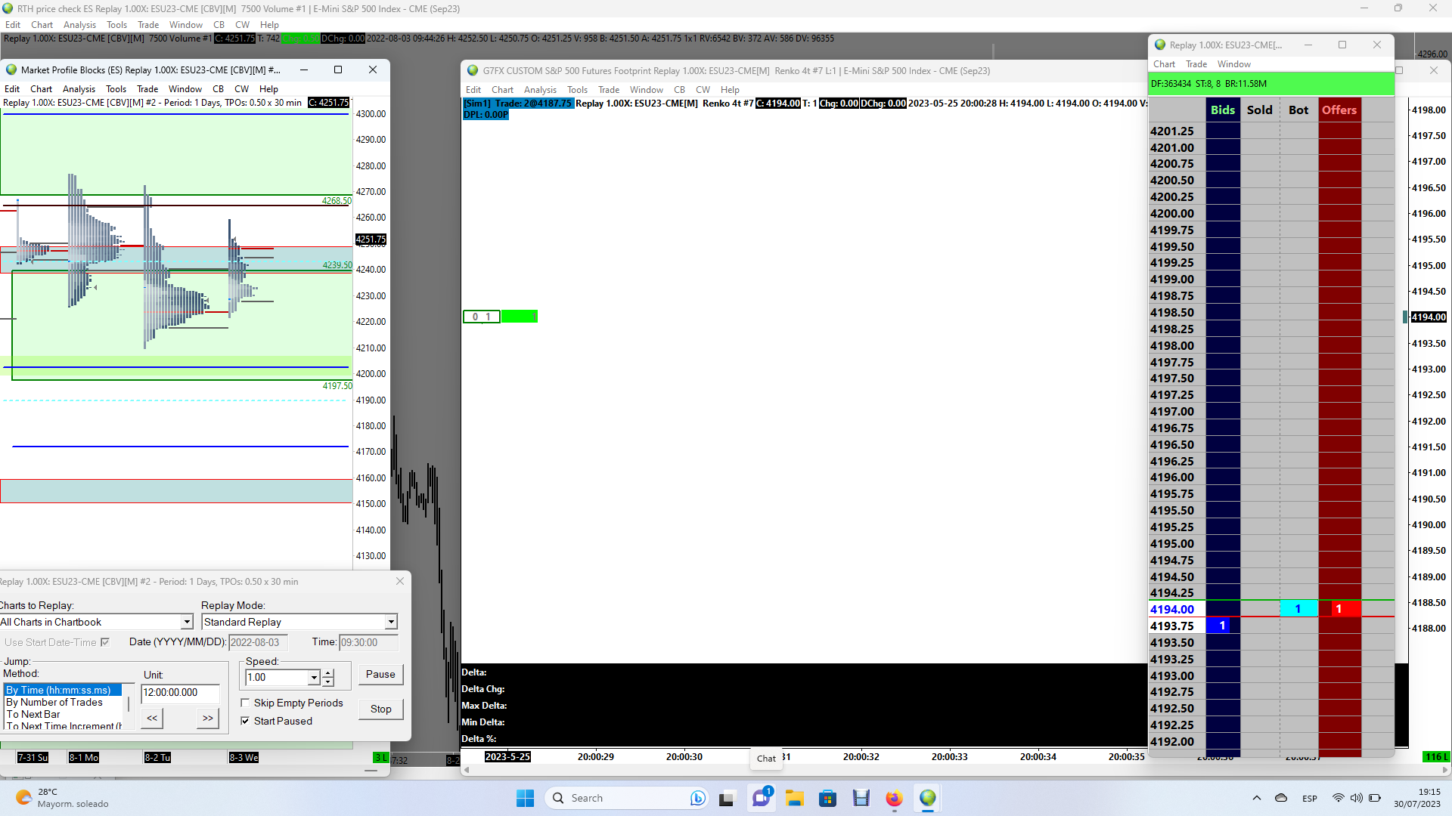Image resolution: width=1452 pixels, height=816 pixels.
Task: Increase replay speed with up spinner
Action: tap(328, 672)
